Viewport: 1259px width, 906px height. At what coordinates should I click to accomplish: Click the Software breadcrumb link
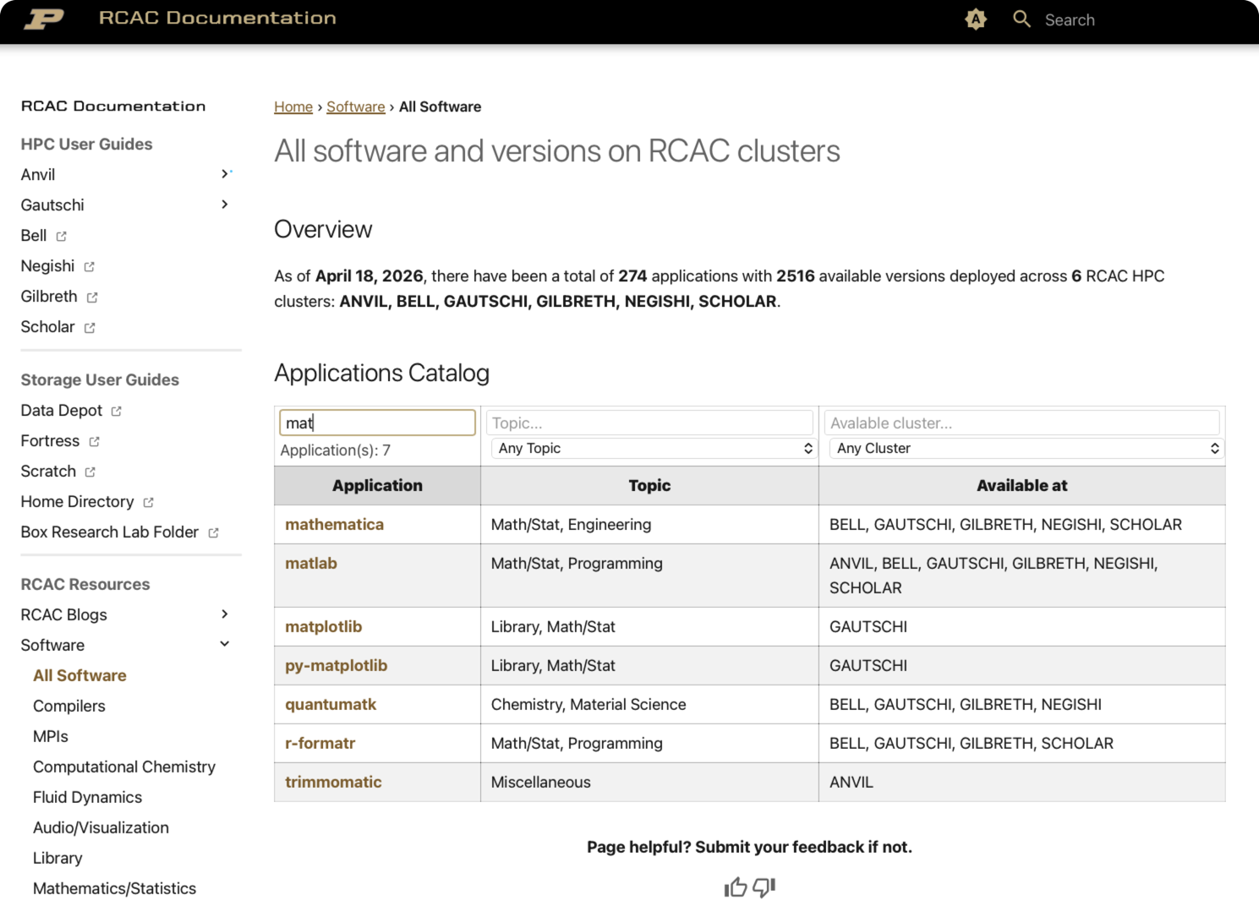[356, 106]
